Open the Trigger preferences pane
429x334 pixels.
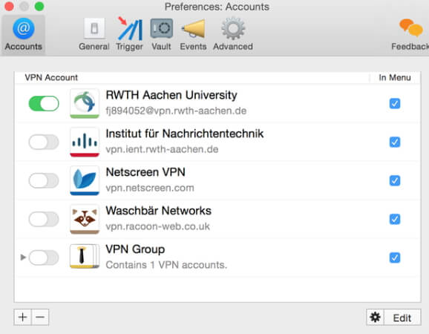[129, 34]
